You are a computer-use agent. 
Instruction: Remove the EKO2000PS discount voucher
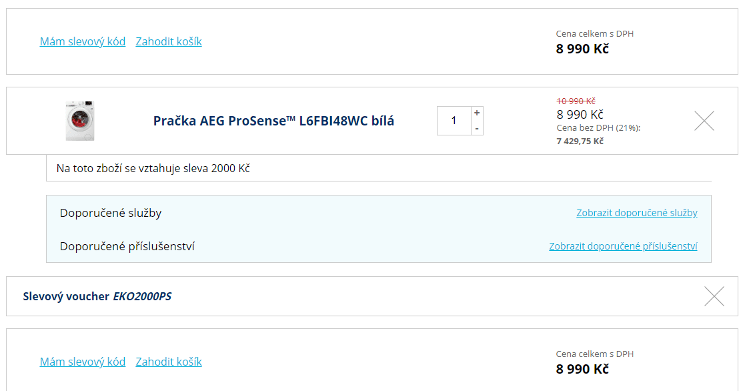(x=714, y=296)
